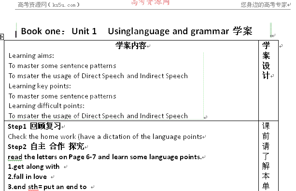Click the line 'Learning key points:'
The width and height of the screenshot is (296, 191).
40,86
